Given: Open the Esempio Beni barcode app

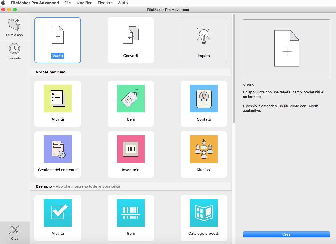Looking at the screenshot, I should [131, 218].
